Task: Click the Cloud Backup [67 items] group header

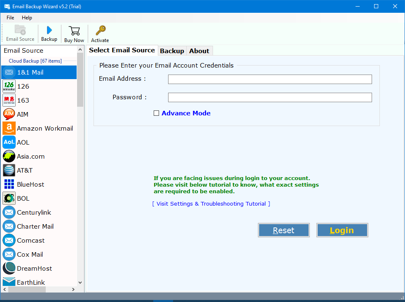Action: point(35,61)
